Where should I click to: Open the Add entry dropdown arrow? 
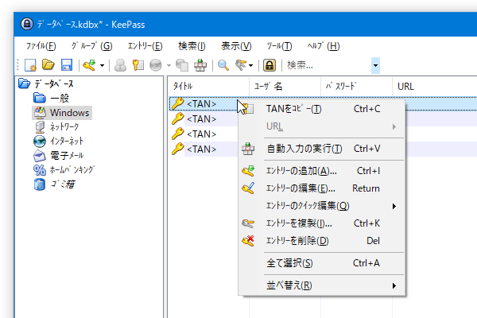coord(103,65)
